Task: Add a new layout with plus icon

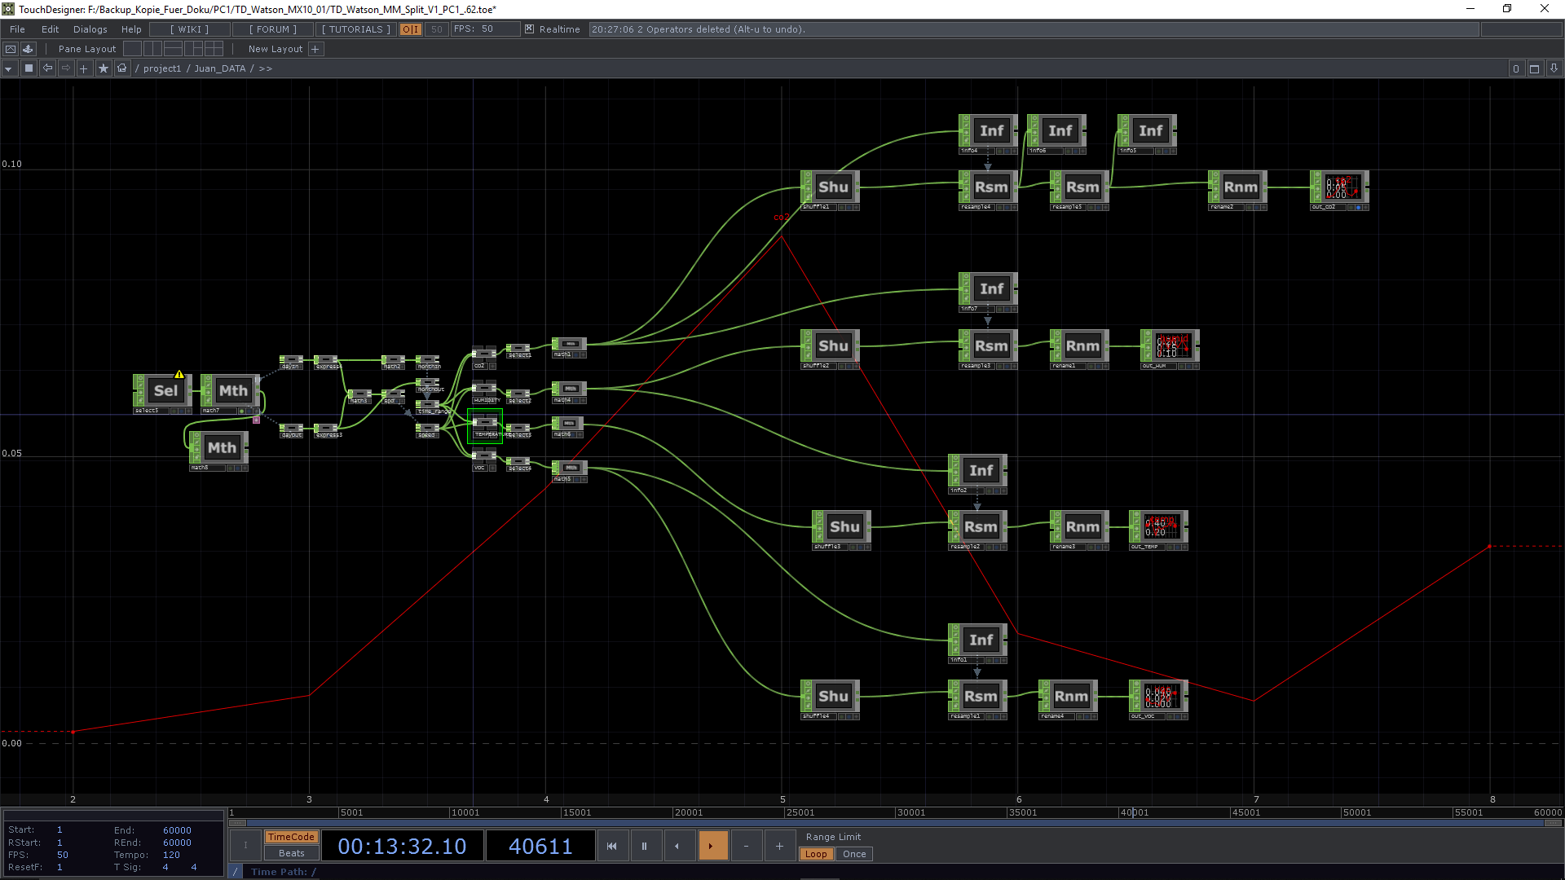Action: pyautogui.click(x=315, y=49)
